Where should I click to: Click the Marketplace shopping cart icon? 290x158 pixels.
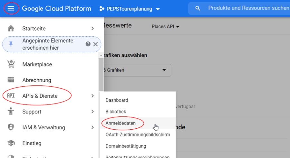tap(11, 64)
